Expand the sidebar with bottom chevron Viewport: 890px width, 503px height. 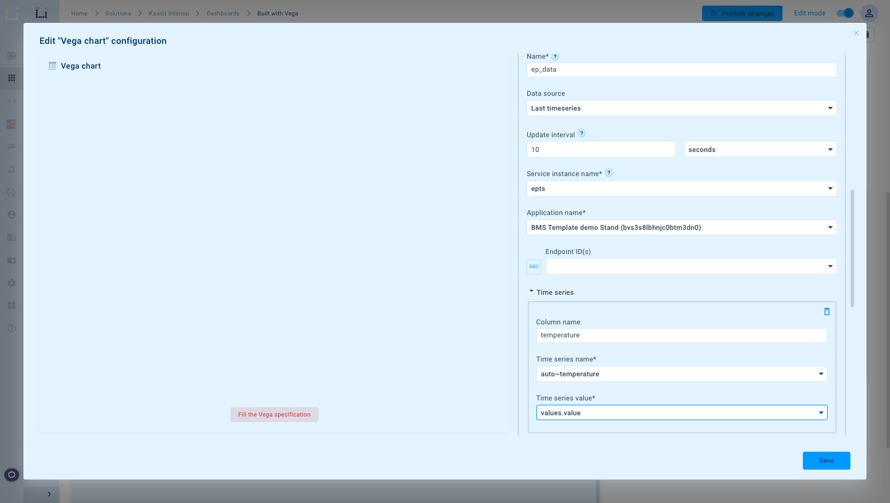(49, 494)
